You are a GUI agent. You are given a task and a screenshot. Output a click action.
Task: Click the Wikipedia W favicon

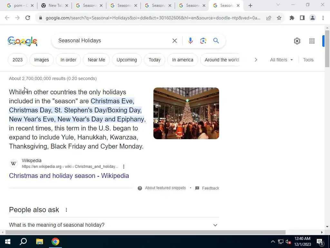tap(14, 163)
